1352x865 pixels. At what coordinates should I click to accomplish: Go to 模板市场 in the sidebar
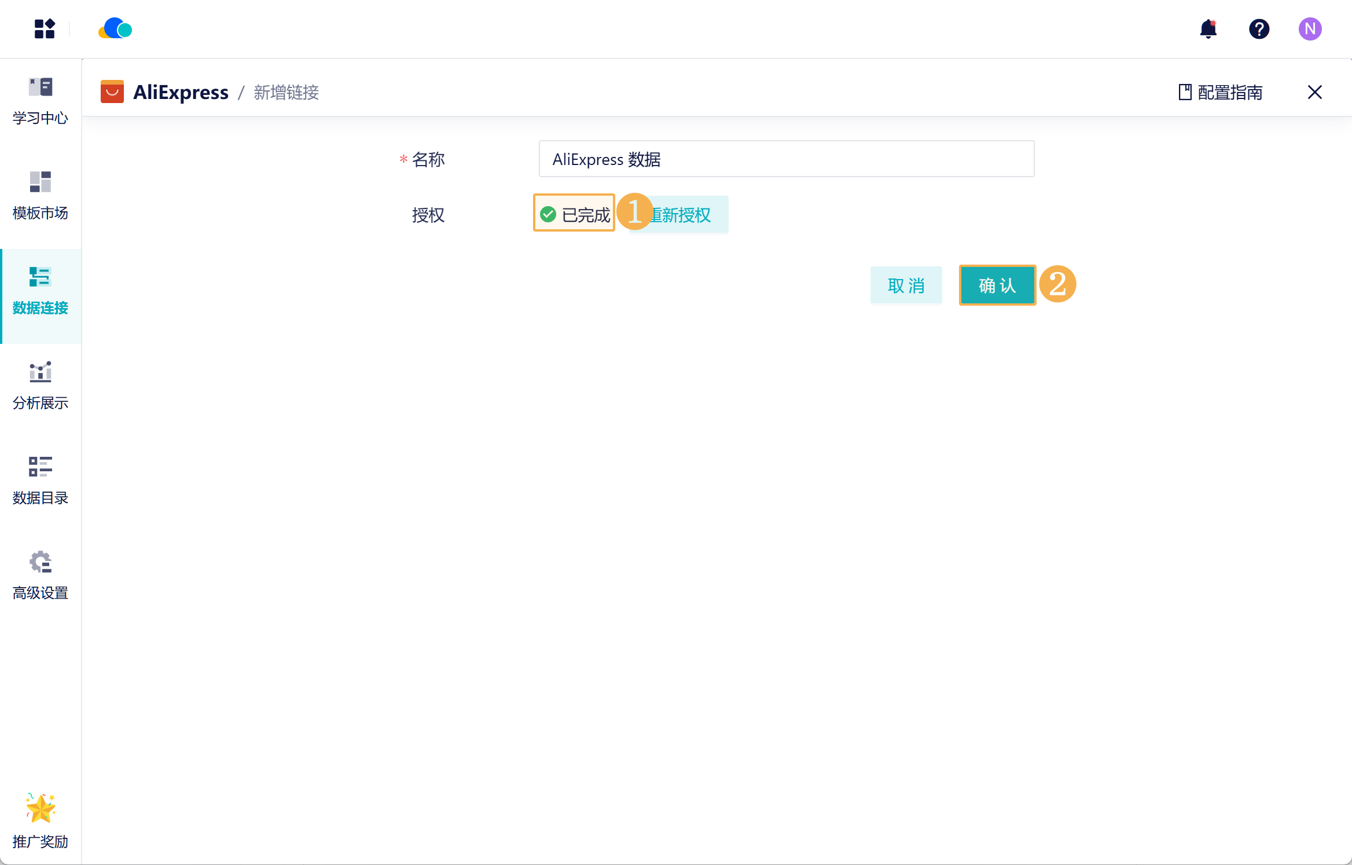(x=41, y=196)
